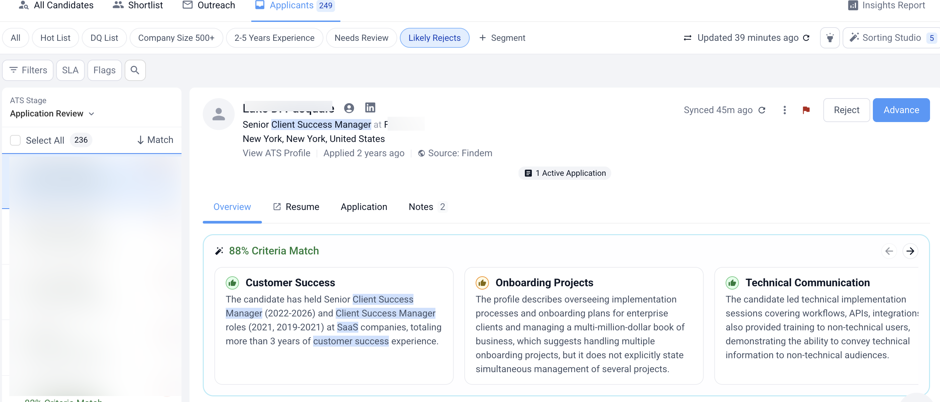Open the Insights Report
The height and width of the screenshot is (402, 940).
(x=886, y=5)
